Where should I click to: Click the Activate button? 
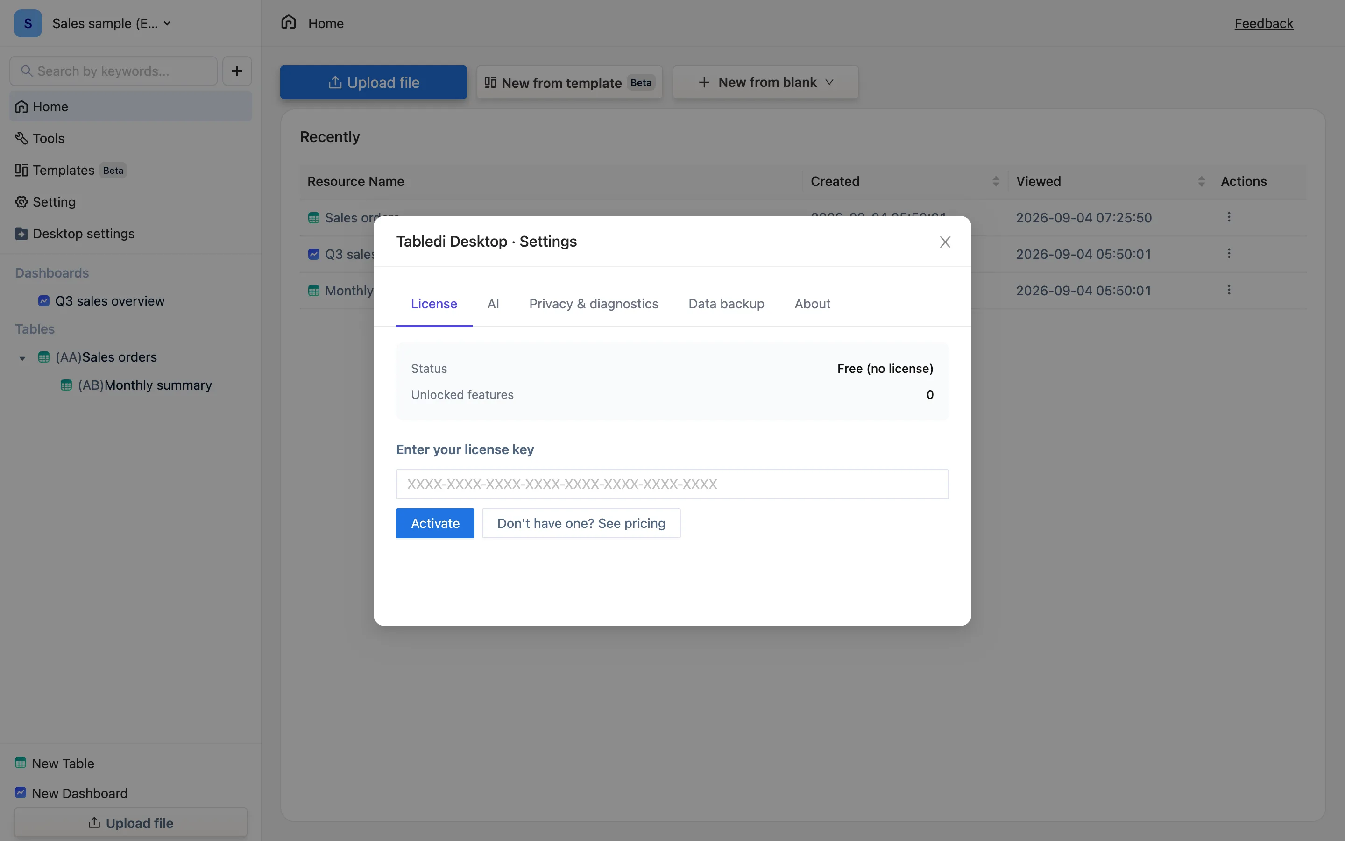[435, 523]
